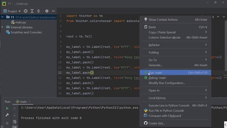Click Expand All icon in Project toolbar

pyautogui.click(x=32, y=11)
